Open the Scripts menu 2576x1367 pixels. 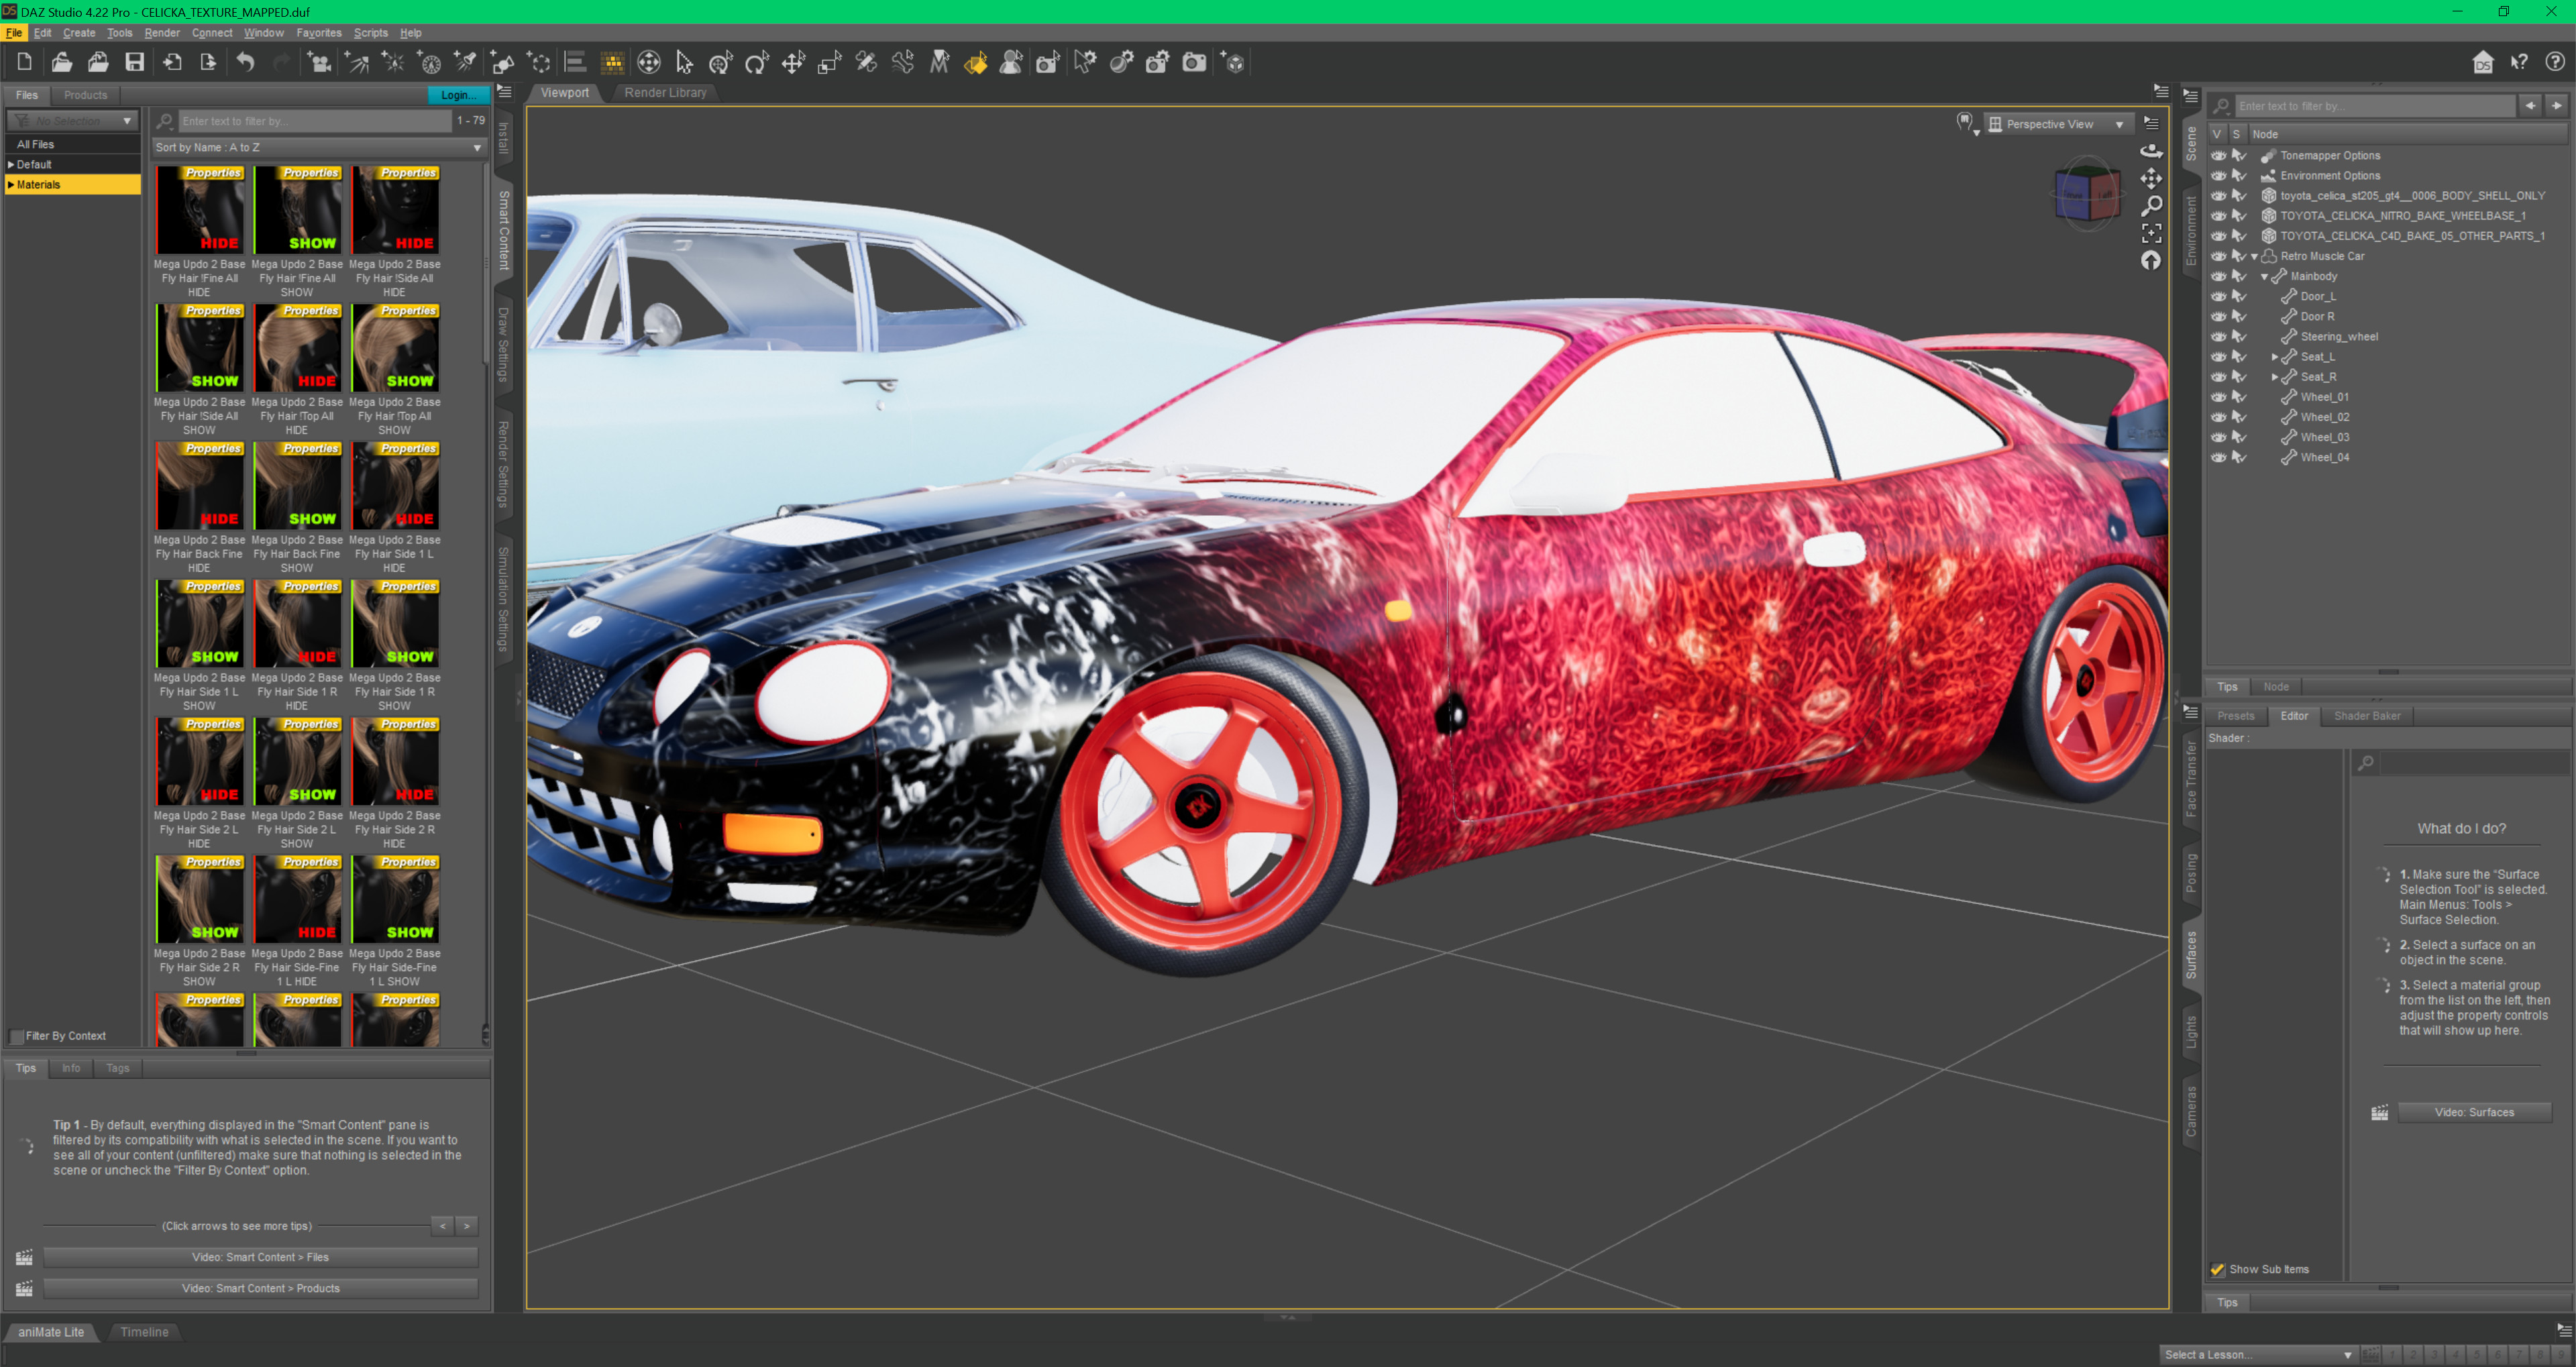pos(370,33)
